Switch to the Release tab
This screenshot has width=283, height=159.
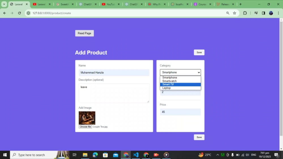click(226, 4)
